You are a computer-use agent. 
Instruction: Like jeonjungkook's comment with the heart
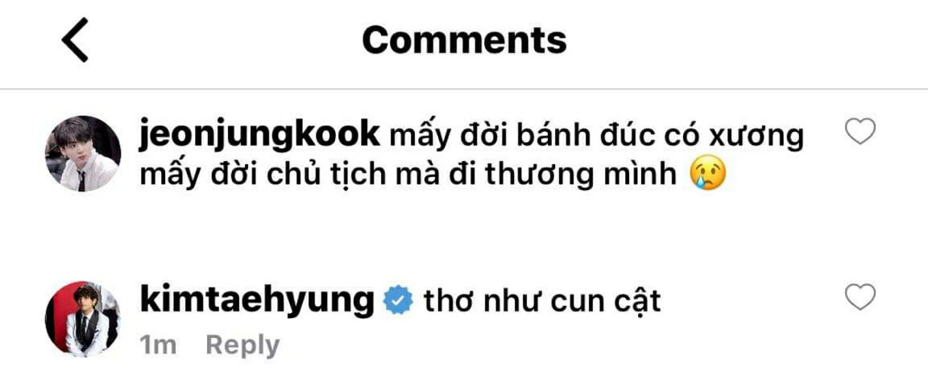860,131
